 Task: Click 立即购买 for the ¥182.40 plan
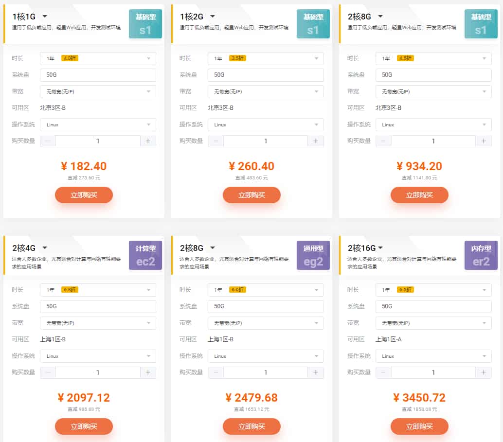84,195
